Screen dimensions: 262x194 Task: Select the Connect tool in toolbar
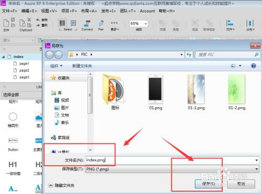[x=87, y=25]
